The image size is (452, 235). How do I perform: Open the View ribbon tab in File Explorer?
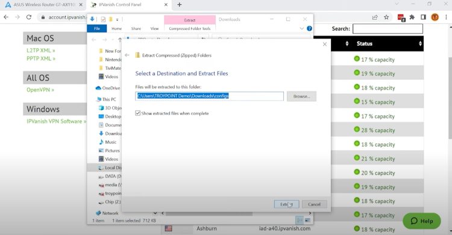pyautogui.click(x=154, y=28)
